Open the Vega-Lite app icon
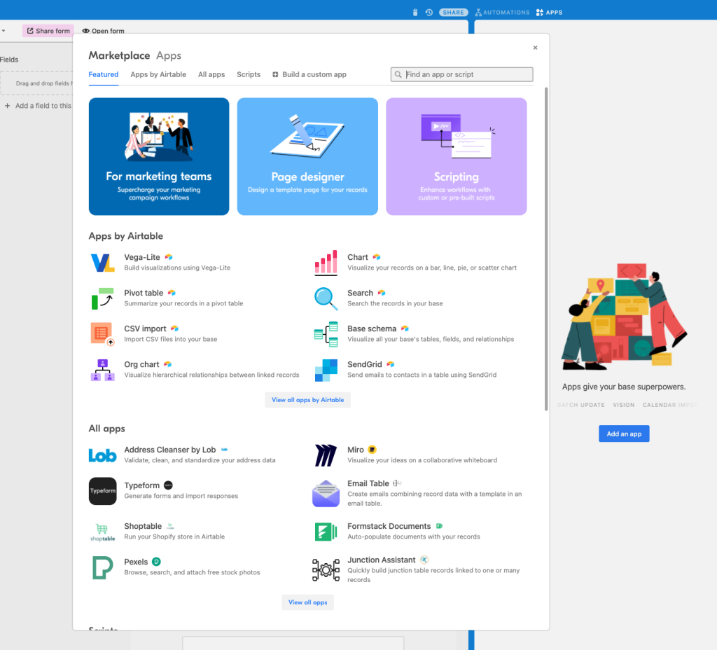This screenshot has width=717, height=650. [x=102, y=263]
